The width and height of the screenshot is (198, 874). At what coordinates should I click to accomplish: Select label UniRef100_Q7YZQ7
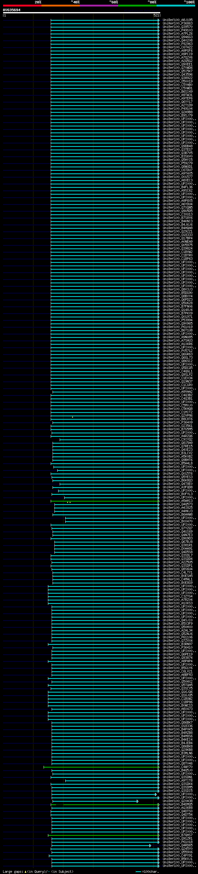tap(178, 528)
